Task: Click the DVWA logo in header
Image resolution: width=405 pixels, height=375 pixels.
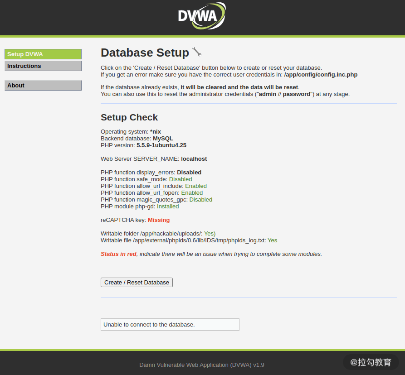Action: pos(202,16)
